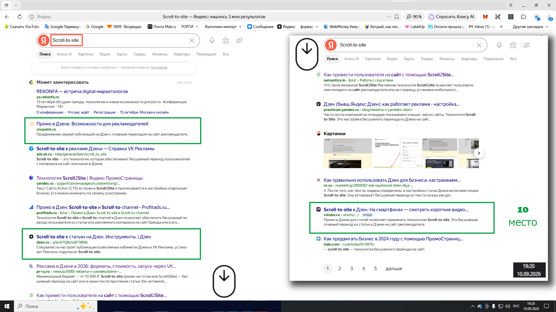Viewport: 556px width, 312px height.
Task: Expand the tab list chevron beside 17
Action: (16, 5)
